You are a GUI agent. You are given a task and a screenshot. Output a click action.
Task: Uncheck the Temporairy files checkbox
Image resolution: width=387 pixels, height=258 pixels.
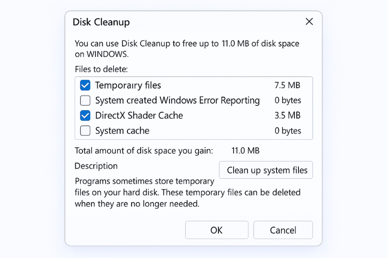tap(85, 85)
